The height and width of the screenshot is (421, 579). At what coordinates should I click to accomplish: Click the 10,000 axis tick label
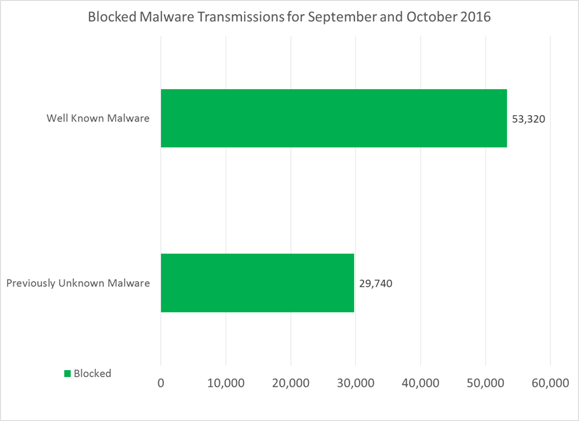pyautogui.click(x=226, y=383)
